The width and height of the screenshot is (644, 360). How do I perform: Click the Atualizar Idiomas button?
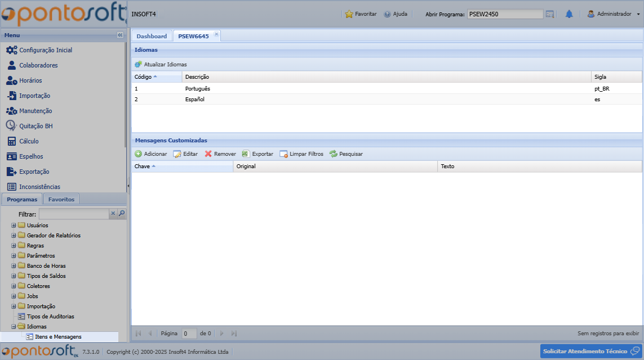pos(161,65)
